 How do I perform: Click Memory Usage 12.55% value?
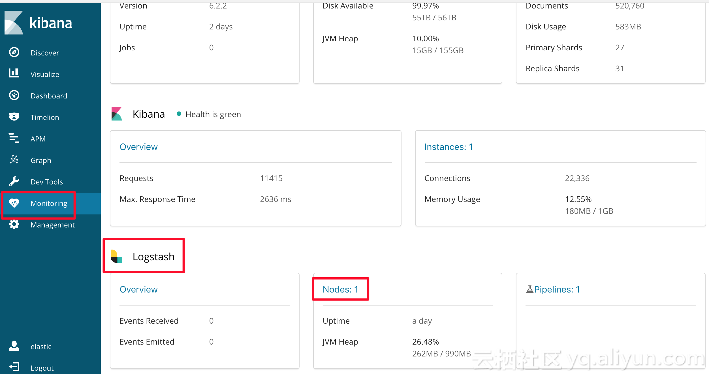click(578, 199)
